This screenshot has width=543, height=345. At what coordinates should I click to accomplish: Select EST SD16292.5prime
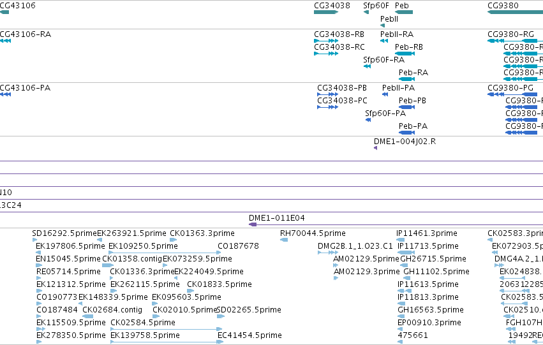(x=64, y=233)
